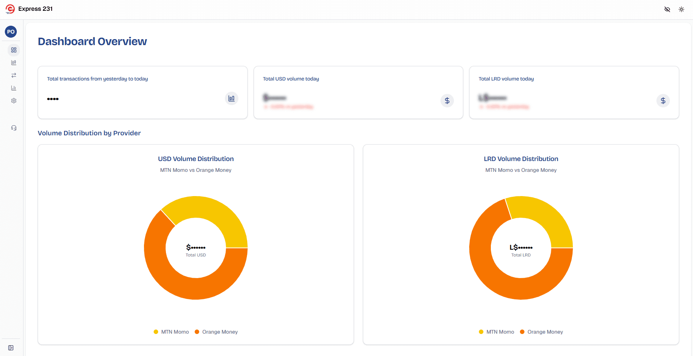Toggle MTN Momo in USD chart legend
This screenshot has height=356, width=693.
point(171,331)
